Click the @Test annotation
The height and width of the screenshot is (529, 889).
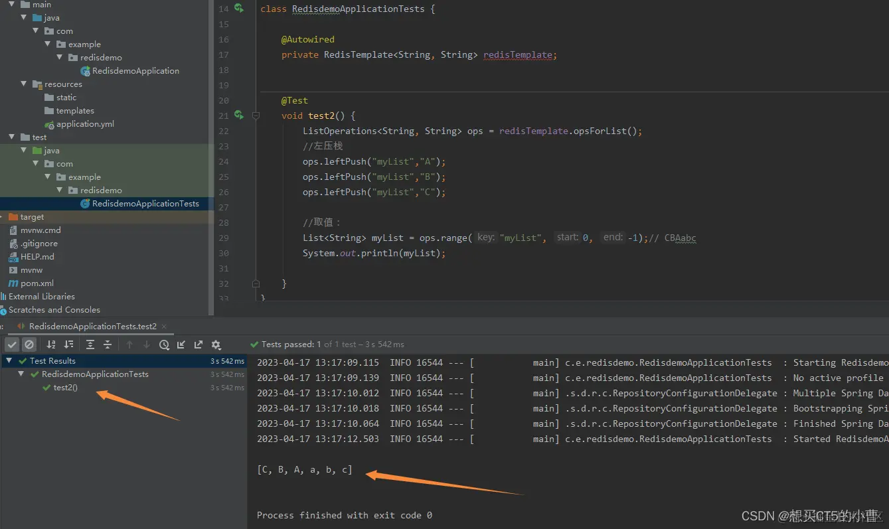tap(295, 101)
